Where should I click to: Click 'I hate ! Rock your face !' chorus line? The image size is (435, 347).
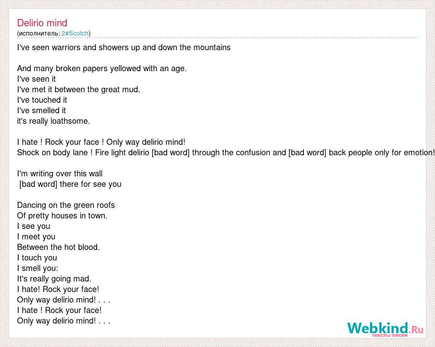101,142
